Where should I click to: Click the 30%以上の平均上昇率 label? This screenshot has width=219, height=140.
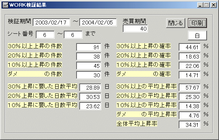(x=147, y=86)
